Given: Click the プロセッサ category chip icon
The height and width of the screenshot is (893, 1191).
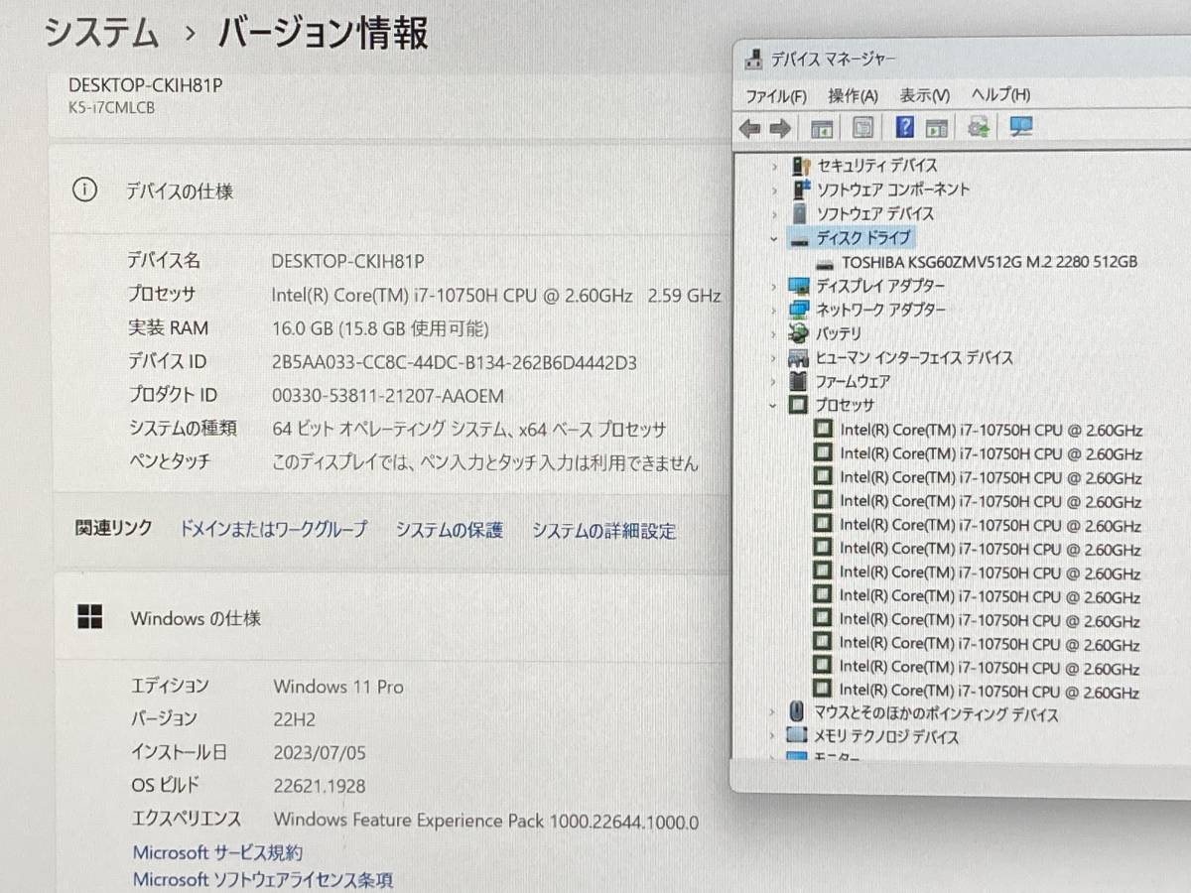Looking at the screenshot, I should [x=799, y=405].
